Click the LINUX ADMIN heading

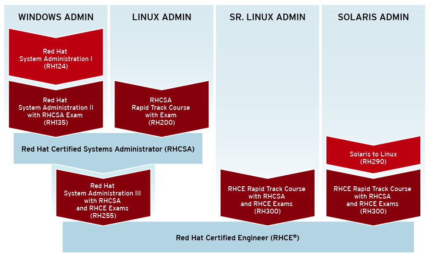(x=161, y=17)
